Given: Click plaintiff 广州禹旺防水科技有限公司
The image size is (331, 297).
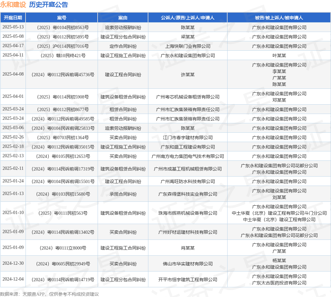Looking at the screenshot, I should coord(188,181).
